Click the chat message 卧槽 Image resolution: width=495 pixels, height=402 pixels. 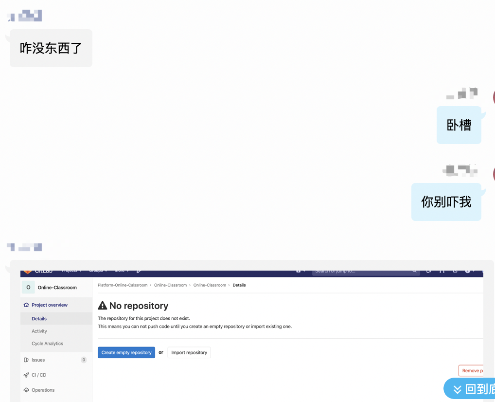pyautogui.click(x=459, y=125)
